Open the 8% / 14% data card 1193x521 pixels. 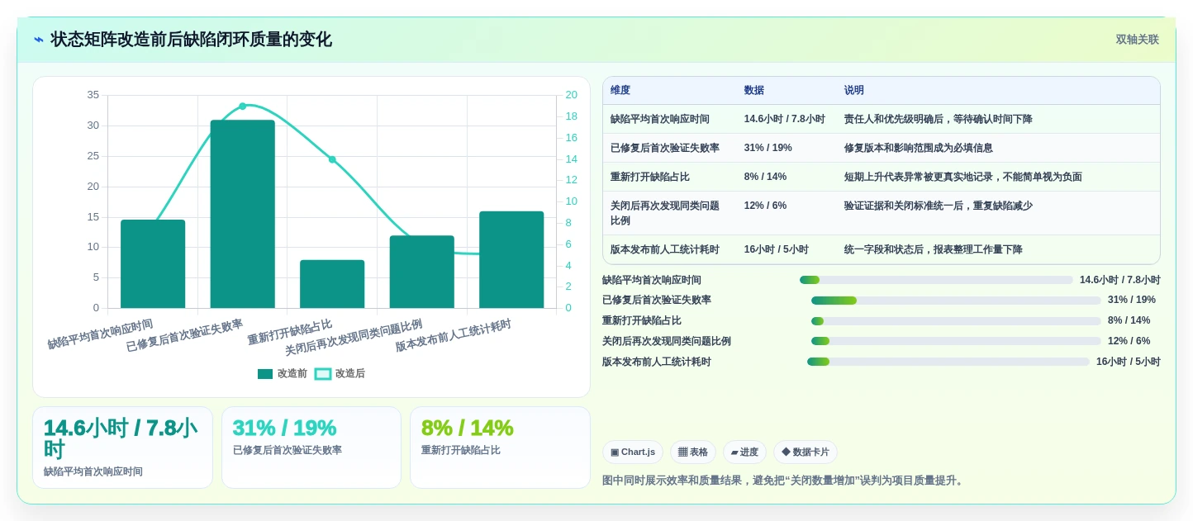[500, 448]
